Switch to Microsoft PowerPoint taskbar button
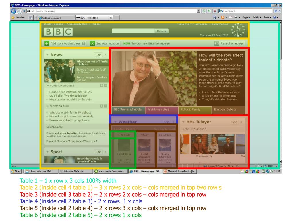Image resolution: width=294 pixels, height=221 pixels. click(x=180, y=172)
